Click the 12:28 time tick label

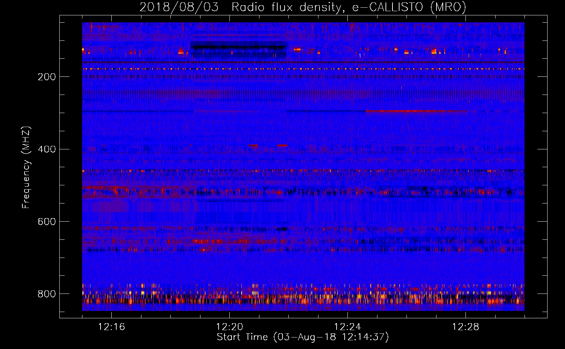click(x=465, y=327)
